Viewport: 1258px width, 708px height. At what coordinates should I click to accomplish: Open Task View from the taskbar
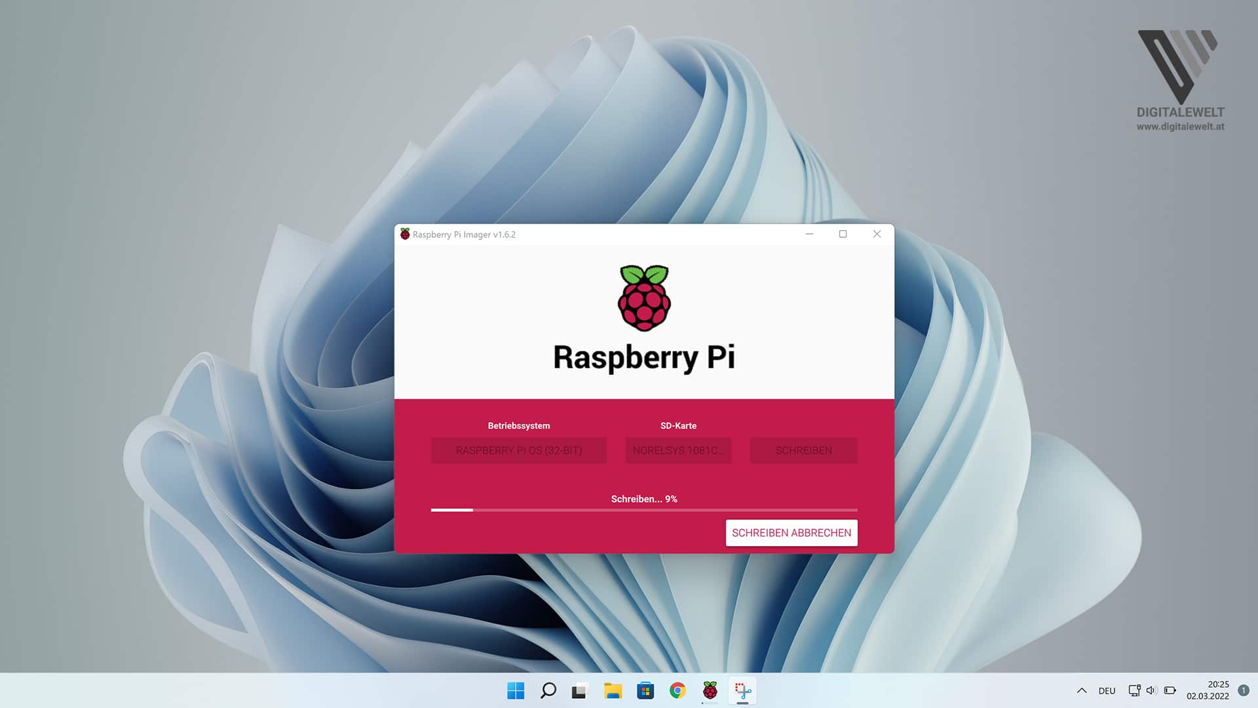(x=580, y=690)
